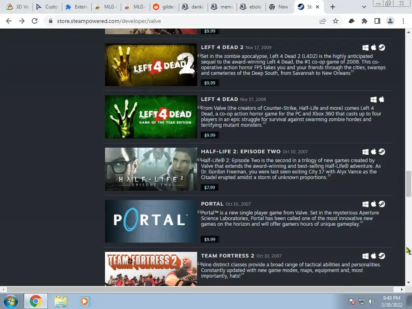Viewport: 412px width, 309px height.
Task: Open the Windows Start button
Action: pos(11,301)
